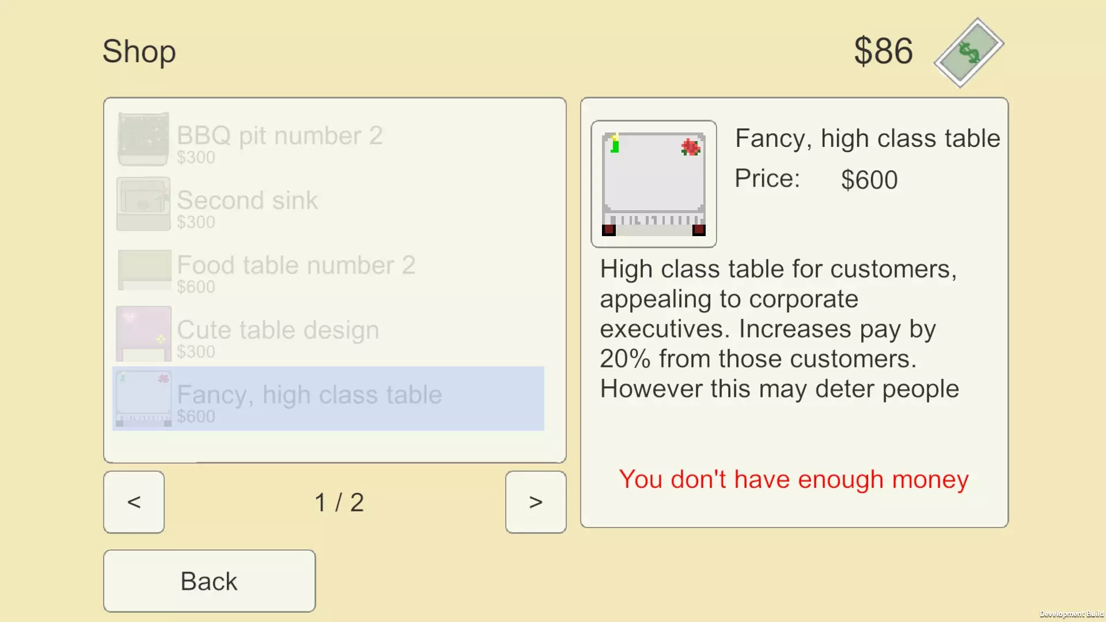Click the $600 price value in details
This screenshot has width=1106, height=622.
click(869, 180)
